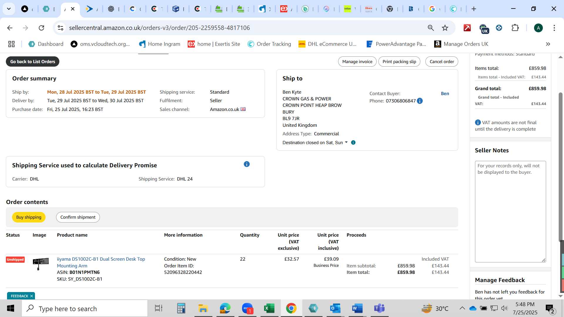Open notification center on taskbar
Screen dimensions: 564x317
[550, 308]
